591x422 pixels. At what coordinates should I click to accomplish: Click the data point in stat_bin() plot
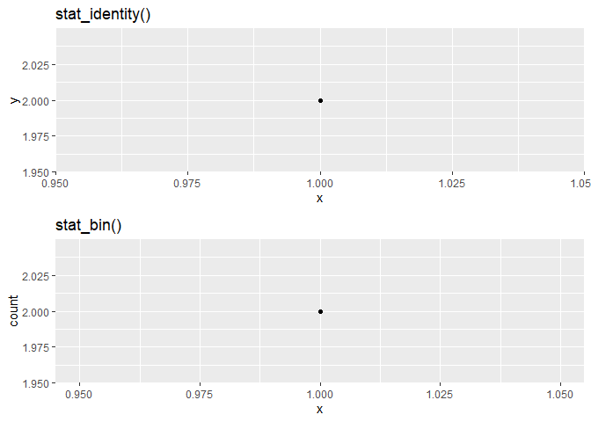[320, 311]
